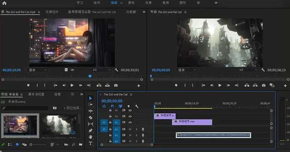The image size is (290, 152).
Task: Open Program monitor zoom level dropdown
Action: [187, 70]
